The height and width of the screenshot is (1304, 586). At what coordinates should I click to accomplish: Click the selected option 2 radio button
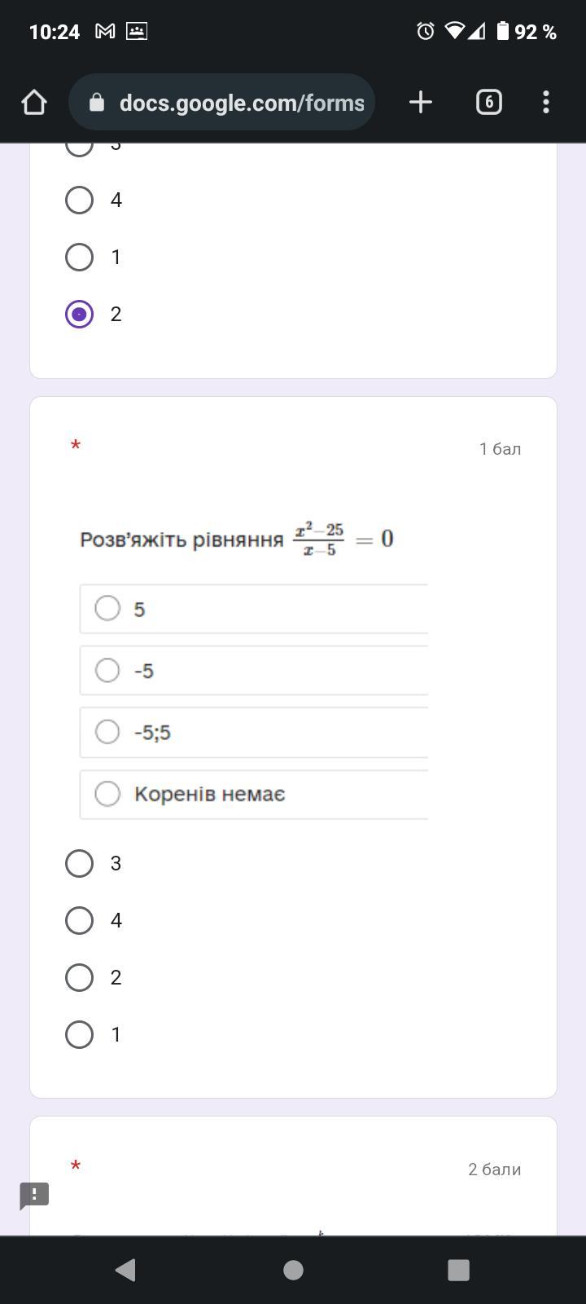pyautogui.click(x=79, y=314)
